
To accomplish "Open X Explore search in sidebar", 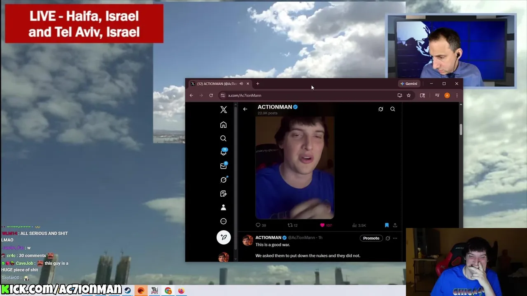I will click(224, 139).
